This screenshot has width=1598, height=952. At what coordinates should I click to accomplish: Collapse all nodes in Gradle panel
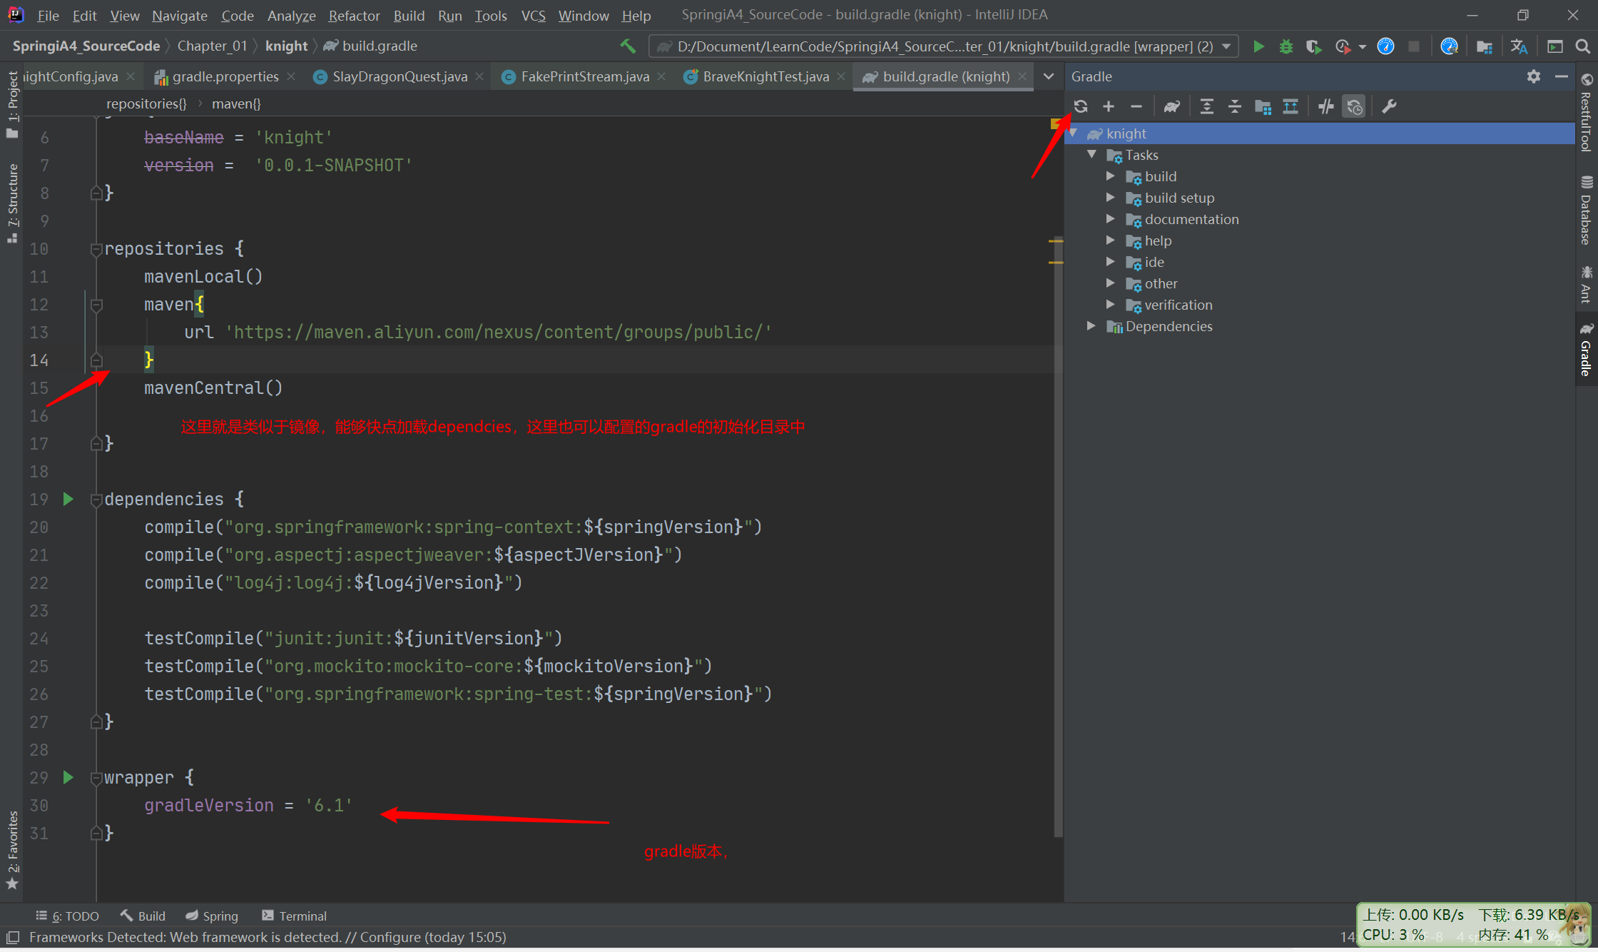tap(1235, 107)
